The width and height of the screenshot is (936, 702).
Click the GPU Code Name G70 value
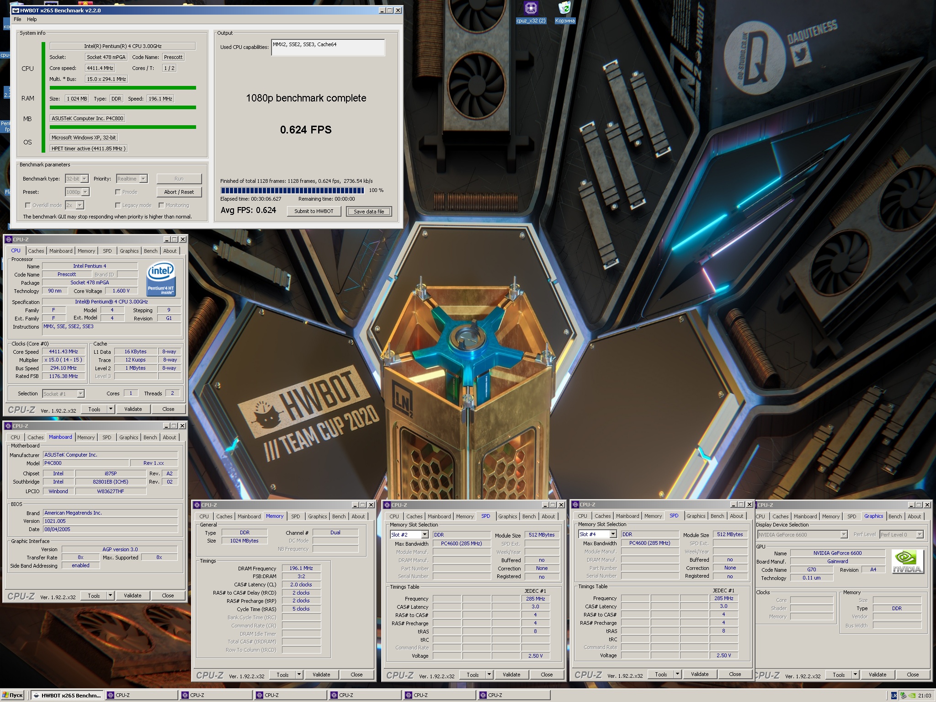coord(811,570)
